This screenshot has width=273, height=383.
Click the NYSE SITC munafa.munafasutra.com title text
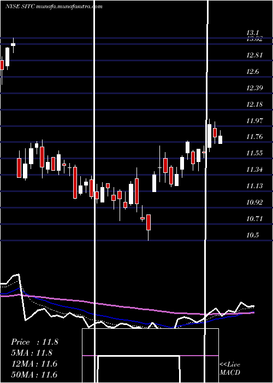54,7
